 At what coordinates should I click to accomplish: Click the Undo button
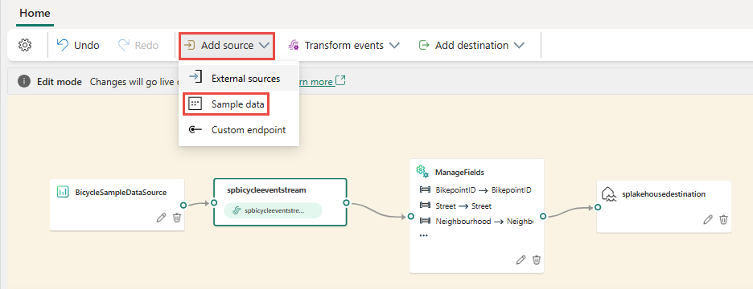(x=78, y=45)
